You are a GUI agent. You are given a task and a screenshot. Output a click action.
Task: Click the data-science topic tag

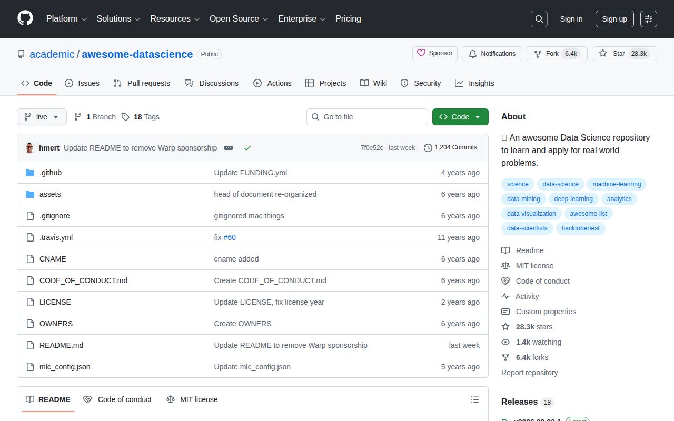pos(560,184)
